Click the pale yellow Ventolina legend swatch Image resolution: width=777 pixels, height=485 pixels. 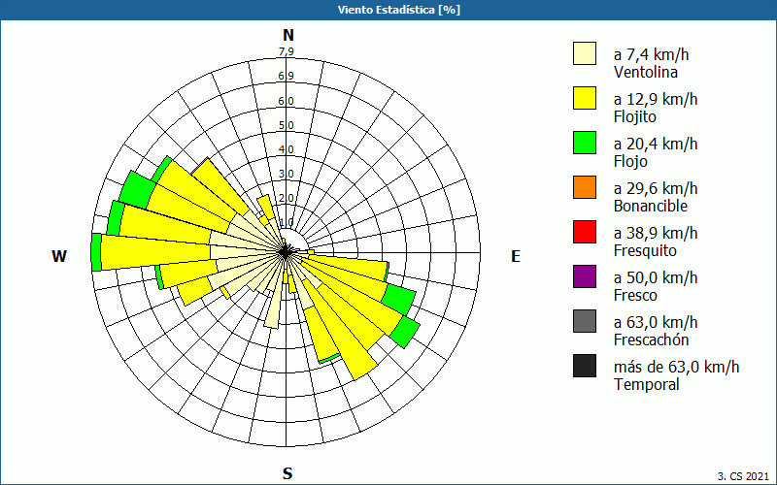pyautogui.click(x=585, y=53)
